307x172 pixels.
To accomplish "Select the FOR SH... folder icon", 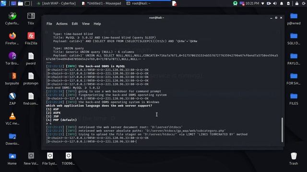I will click(x=294, y=78).
